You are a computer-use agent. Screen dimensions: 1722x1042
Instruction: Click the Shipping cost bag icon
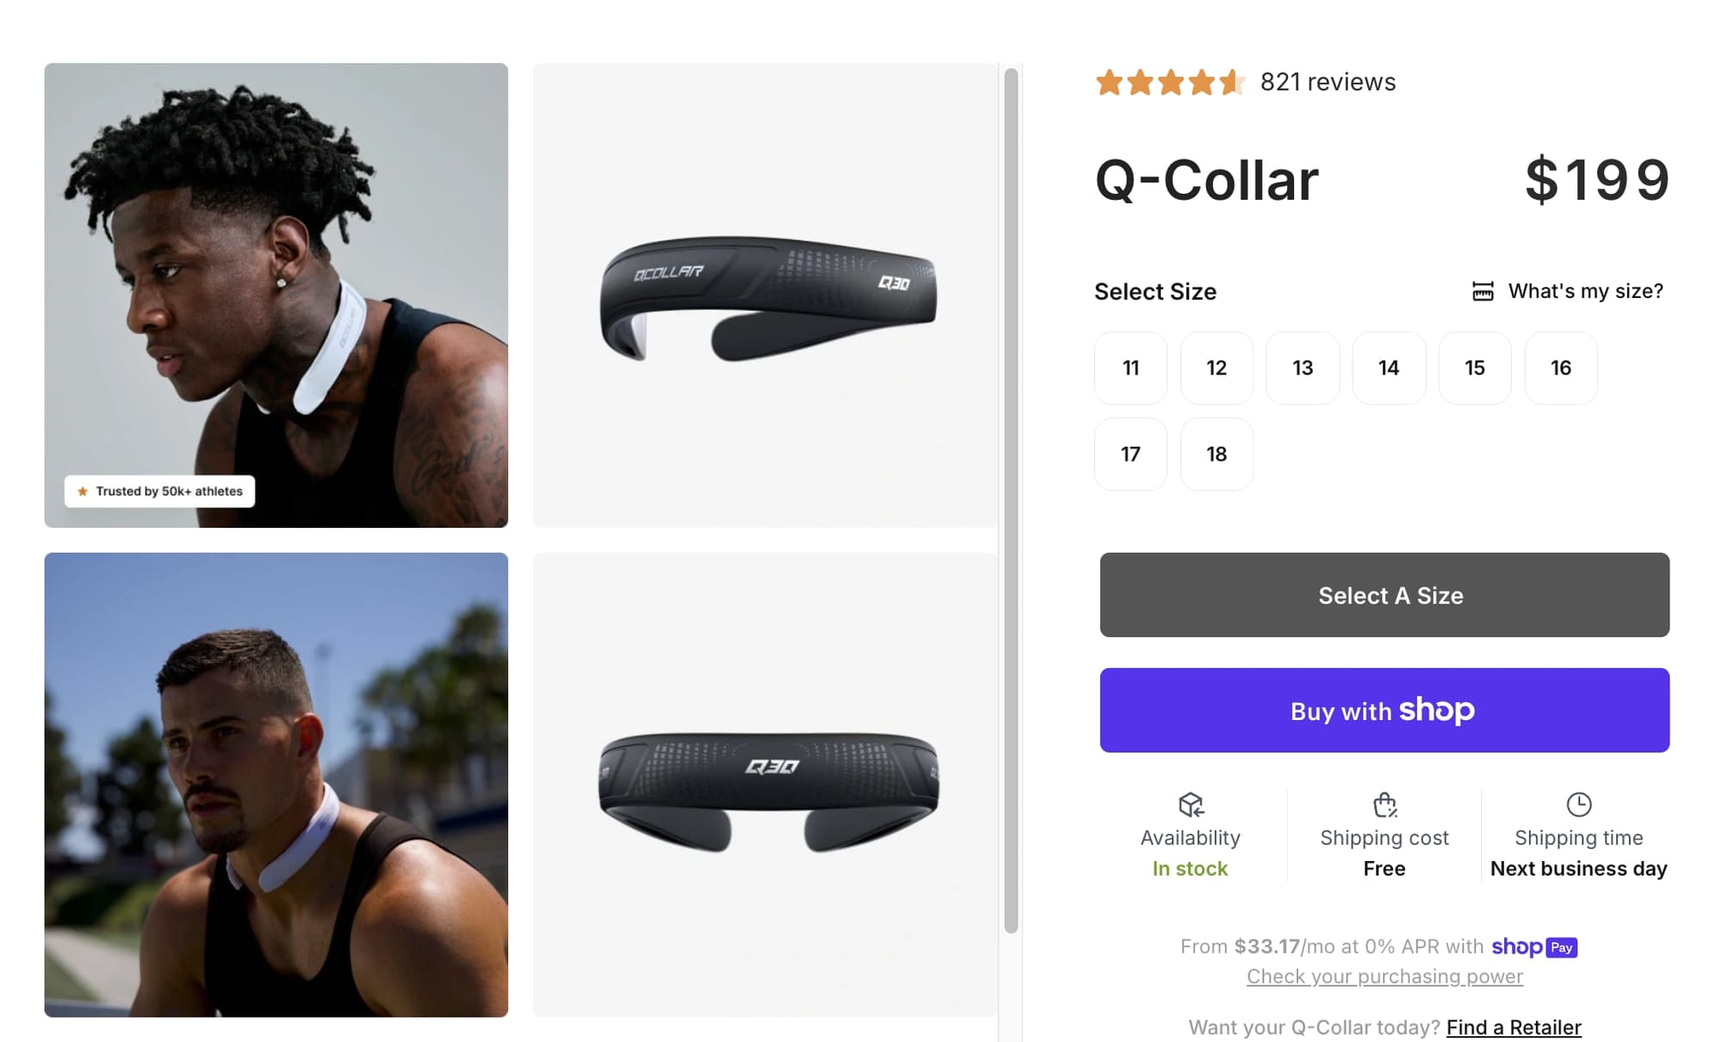[x=1384, y=804]
